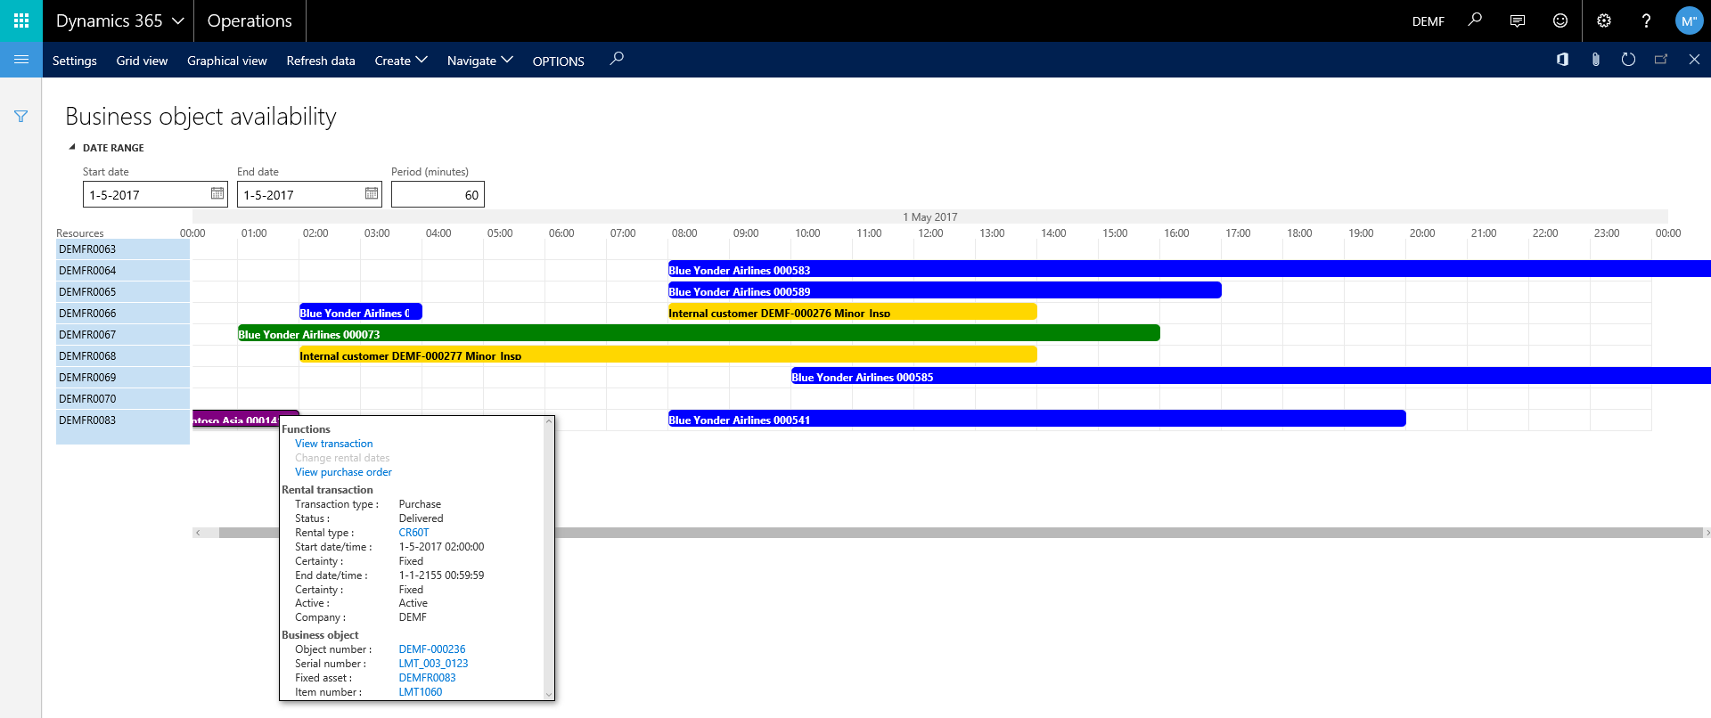Open the app launcher waffle icon

(x=21, y=20)
